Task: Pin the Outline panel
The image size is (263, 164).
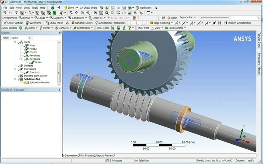Action: [x=60, y=33]
